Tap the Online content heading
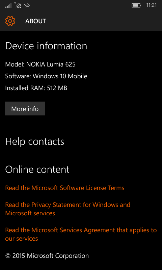Screen dimensions: 162x270 point(37,169)
